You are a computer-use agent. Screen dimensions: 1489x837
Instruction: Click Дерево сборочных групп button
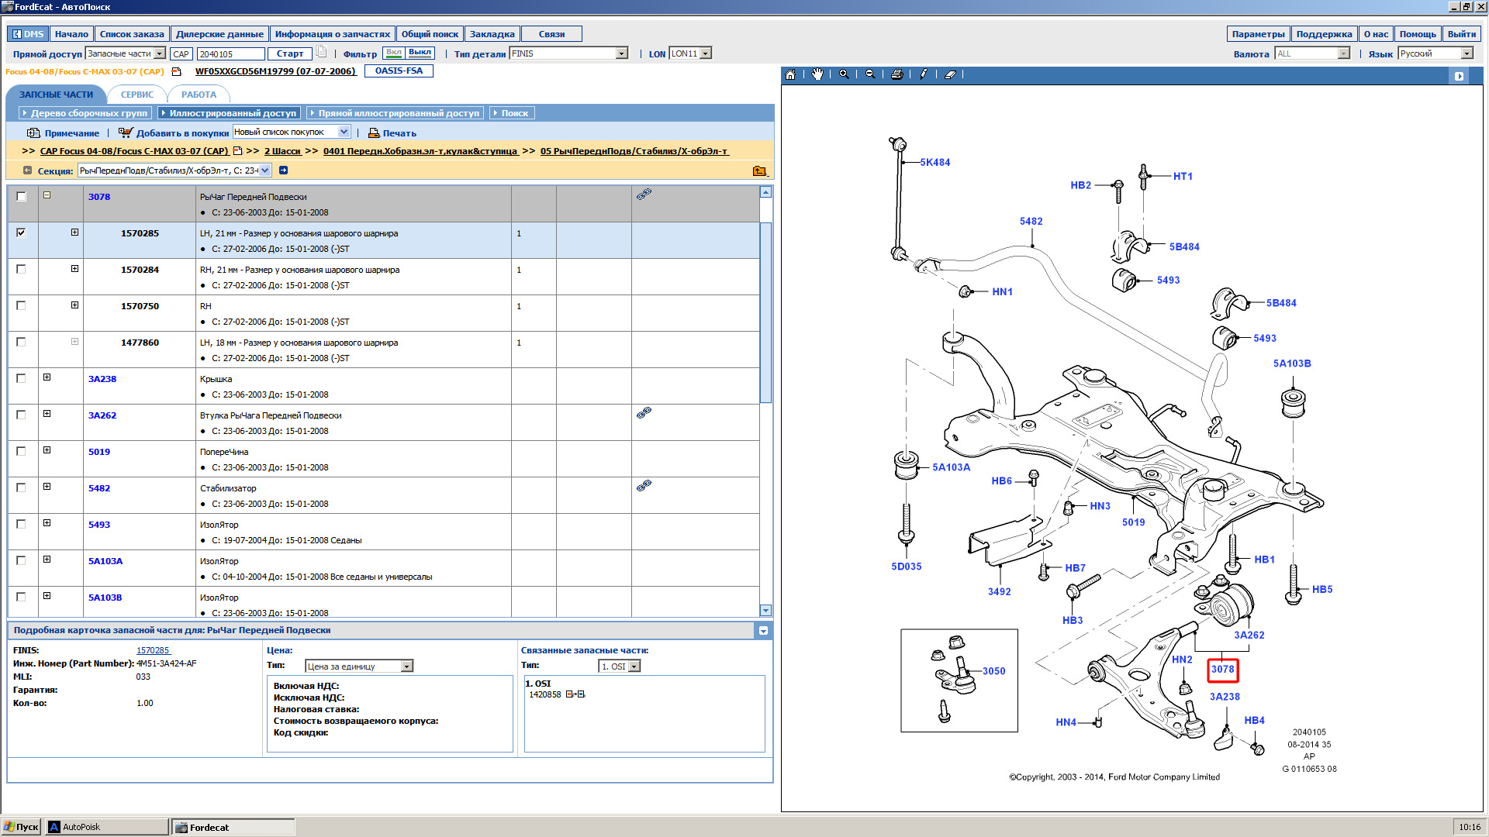85,113
